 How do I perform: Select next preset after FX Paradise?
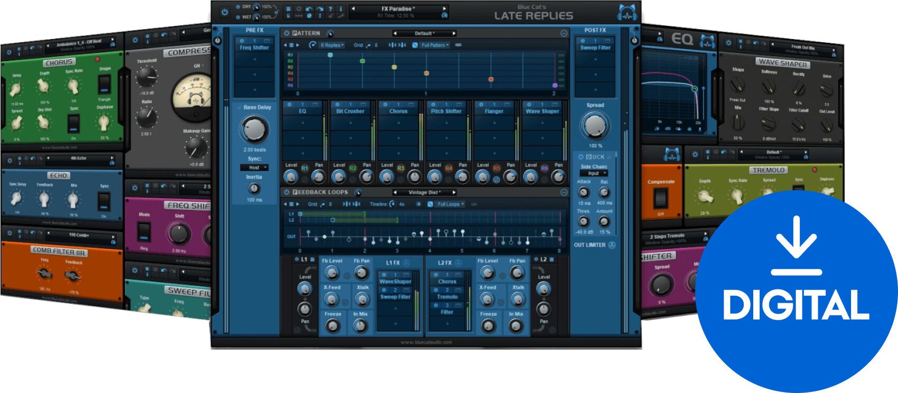click(444, 8)
